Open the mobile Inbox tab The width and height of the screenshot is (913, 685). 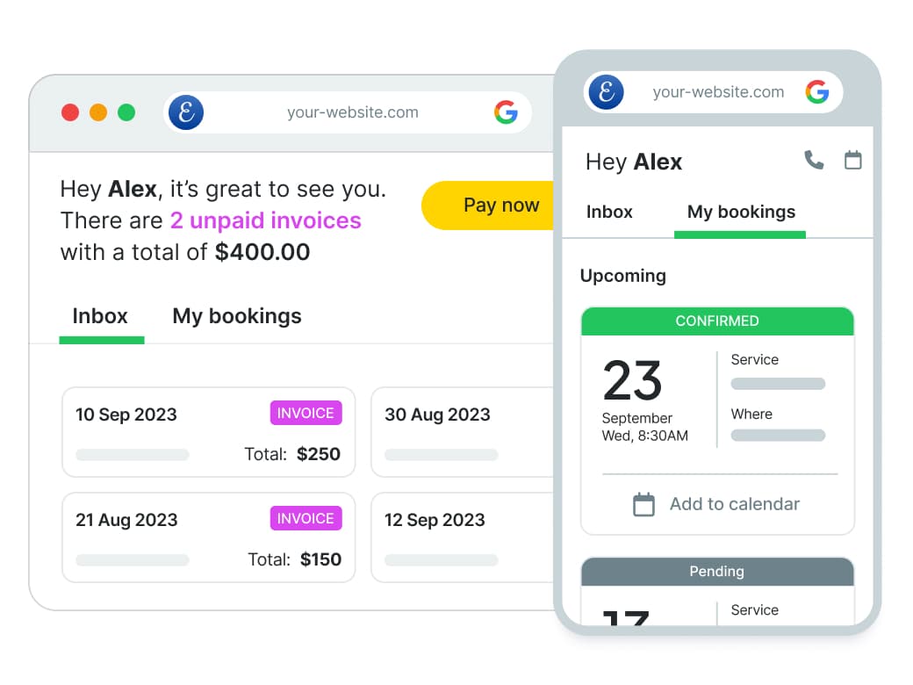coord(609,212)
